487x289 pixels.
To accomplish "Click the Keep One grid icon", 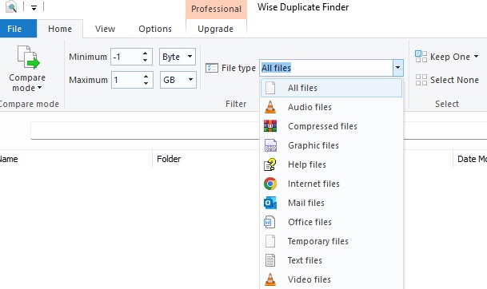I will coord(421,57).
